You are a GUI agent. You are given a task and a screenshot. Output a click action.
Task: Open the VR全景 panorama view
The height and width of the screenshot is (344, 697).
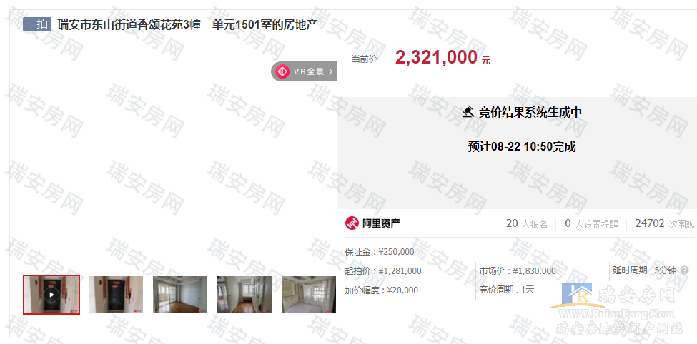coord(305,71)
